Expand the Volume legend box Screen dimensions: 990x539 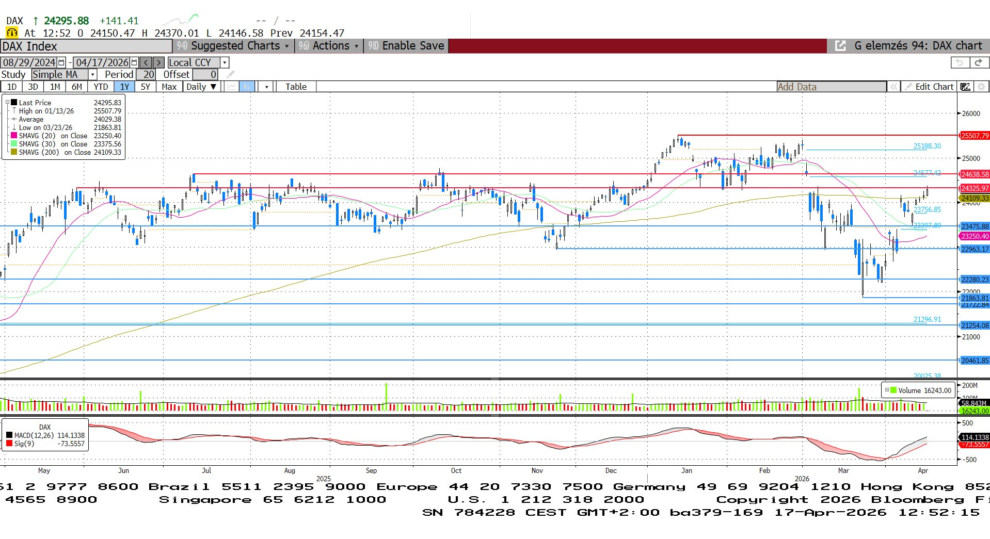887,390
